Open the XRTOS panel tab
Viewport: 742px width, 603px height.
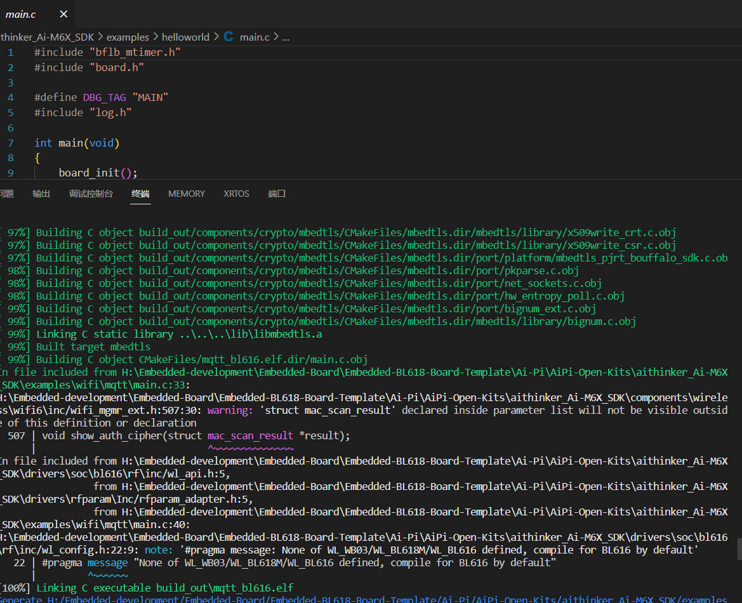tap(236, 194)
